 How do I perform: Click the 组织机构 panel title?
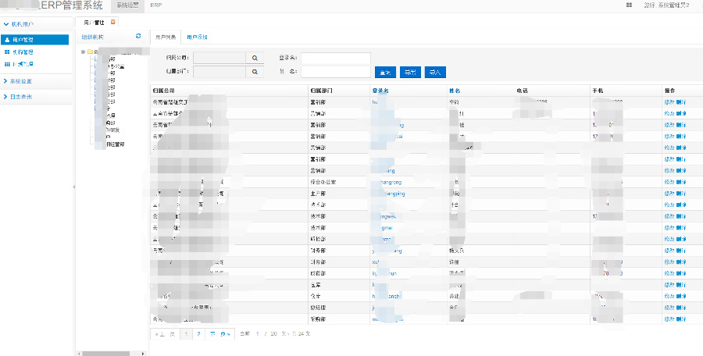[x=93, y=37]
